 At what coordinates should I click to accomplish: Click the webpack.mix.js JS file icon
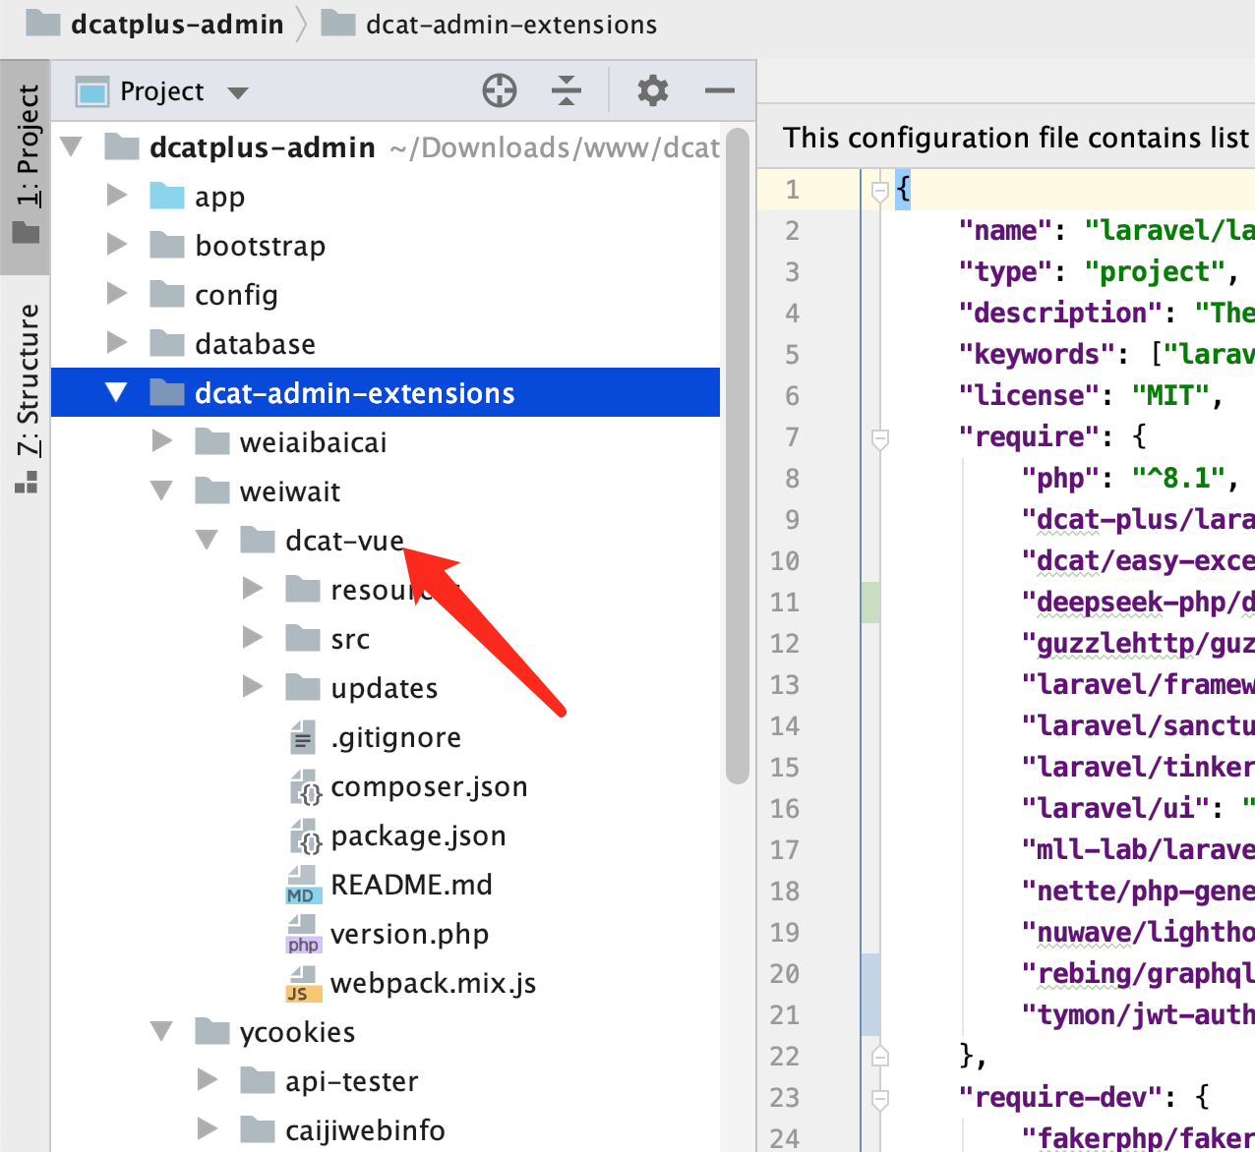coord(303,983)
